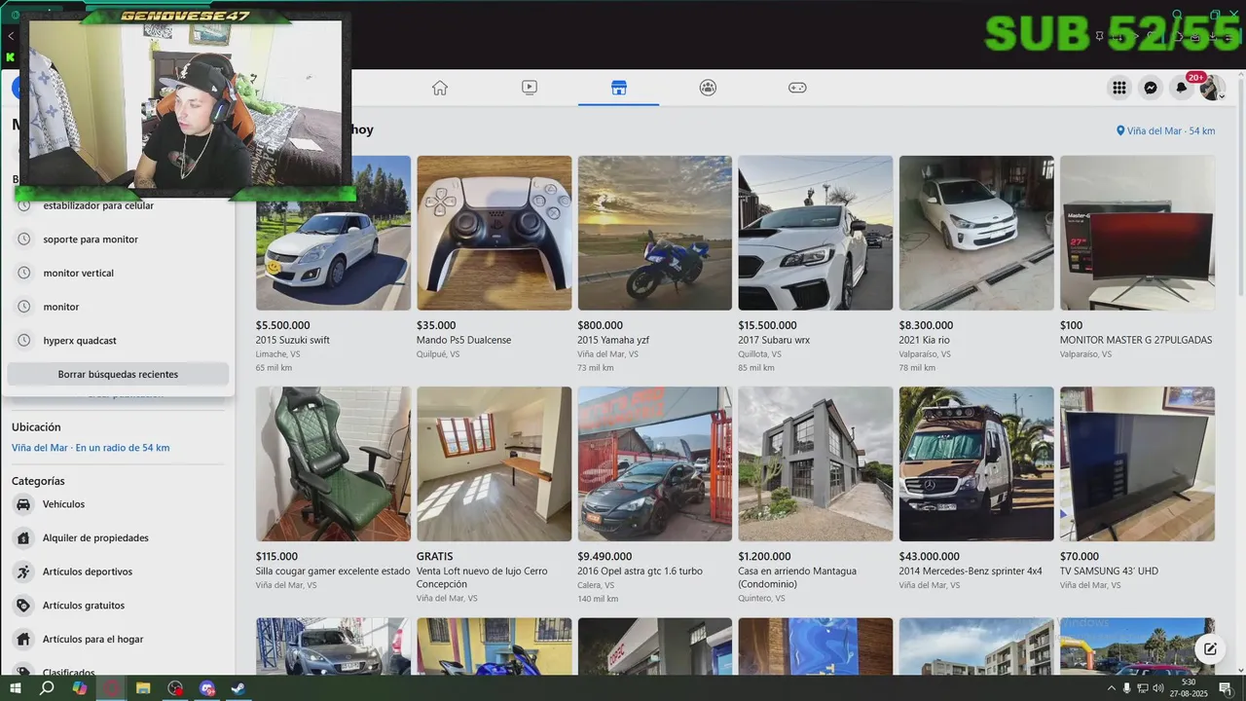Select recent search soporte para monitor
The width and height of the screenshot is (1246, 701).
91,240
